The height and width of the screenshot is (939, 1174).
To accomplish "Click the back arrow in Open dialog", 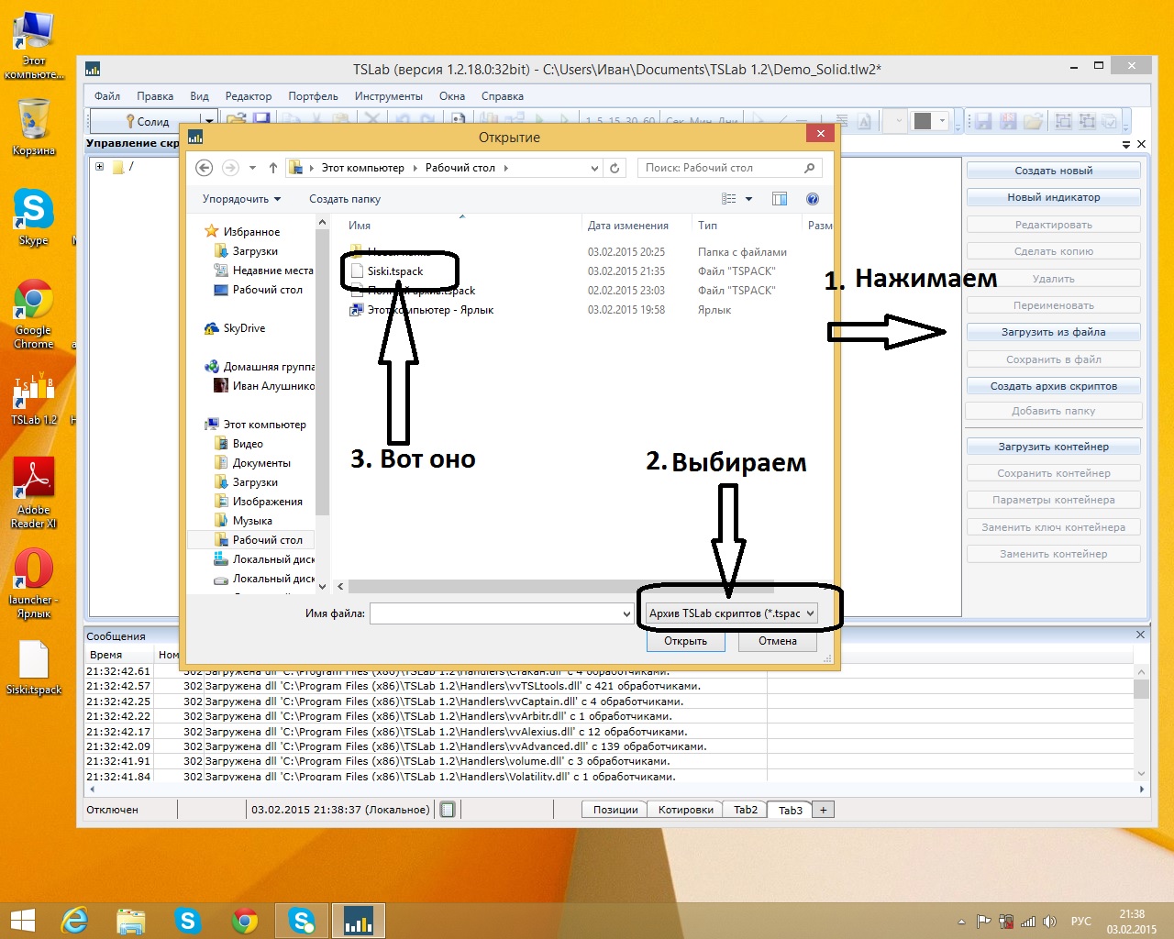I will [x=205, y=168].
